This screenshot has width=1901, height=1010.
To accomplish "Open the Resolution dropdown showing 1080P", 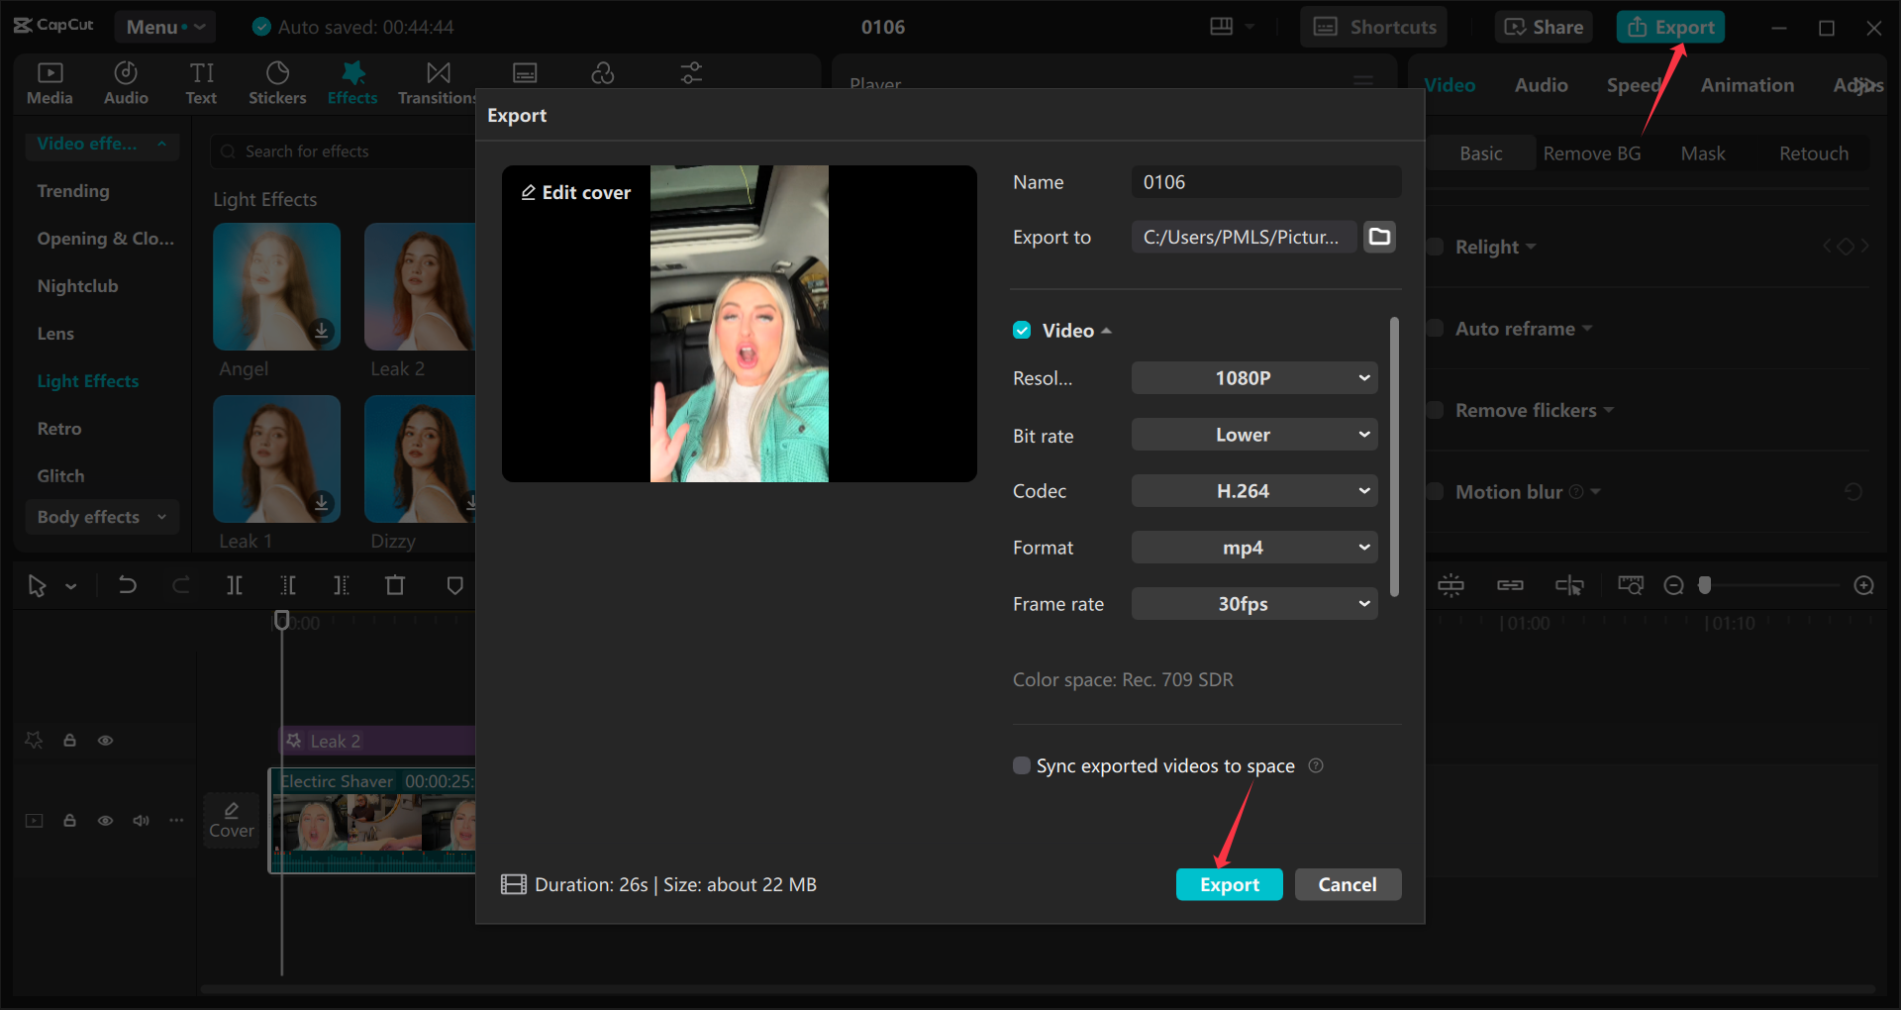I will [1253, 377].
